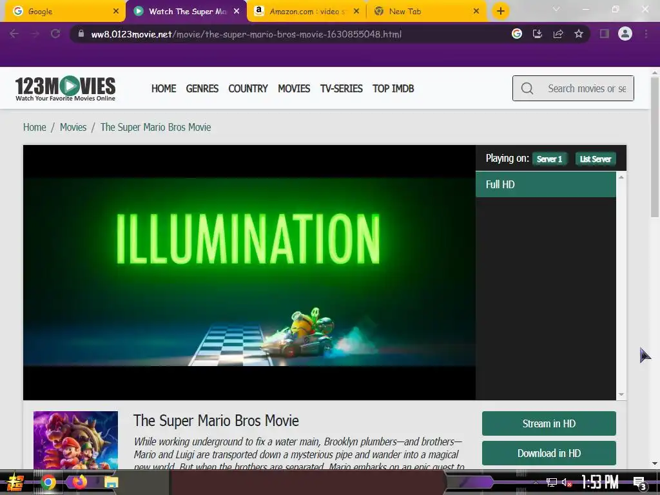The width and height of the screenshot is (660, 495).
Task: Open File Explorer from the taskbar
Action: point(112,482)
